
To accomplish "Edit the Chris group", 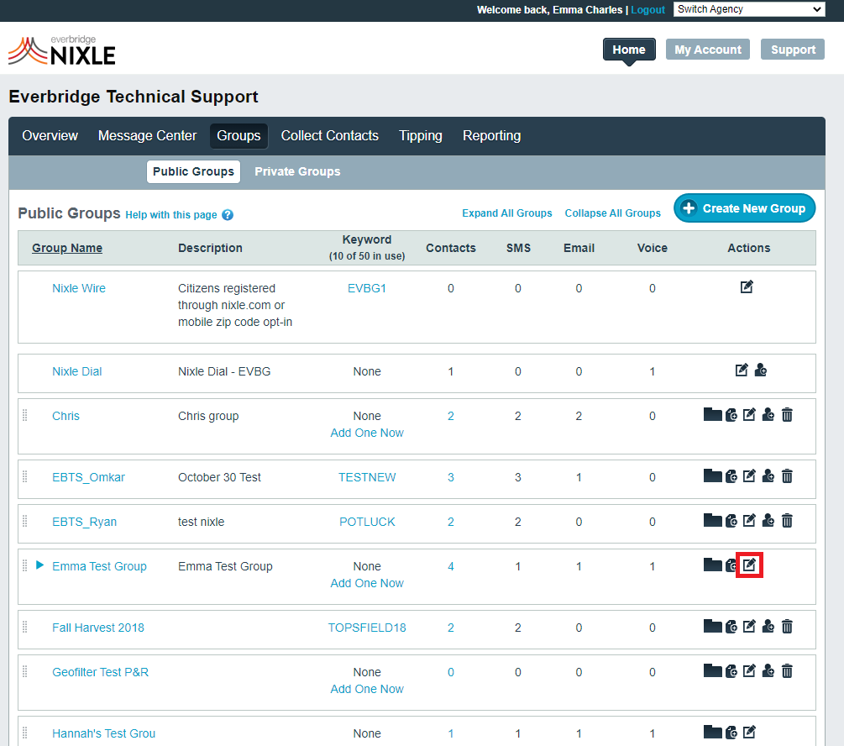I will point(749,415).
